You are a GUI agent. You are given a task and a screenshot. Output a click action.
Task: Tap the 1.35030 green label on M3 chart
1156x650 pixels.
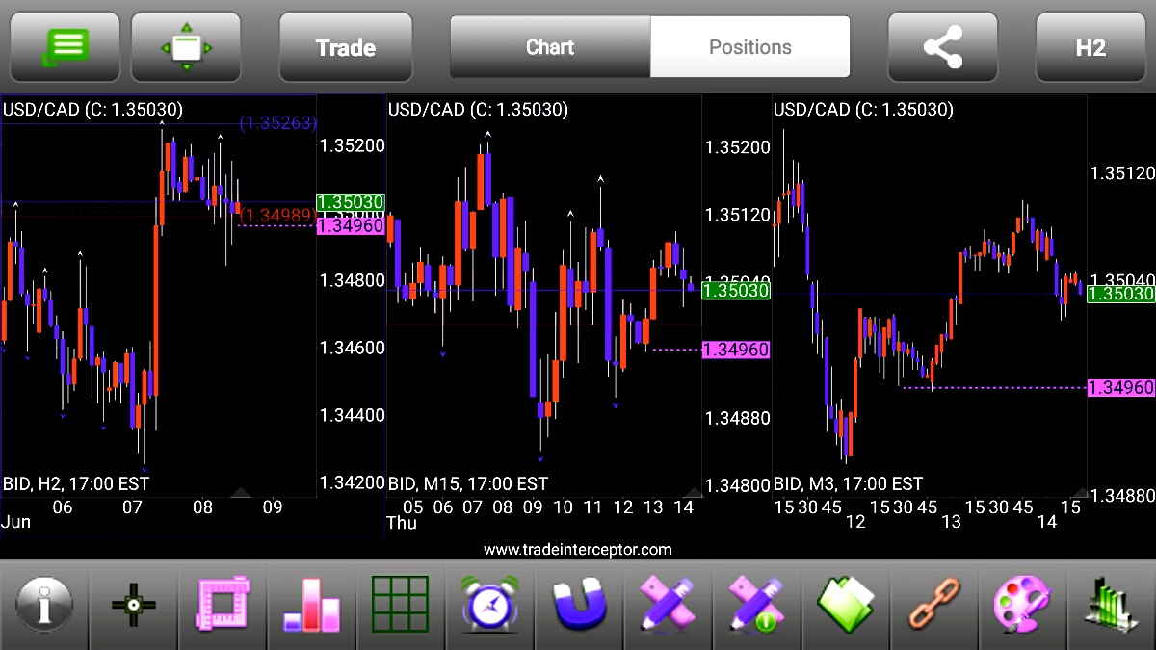pos(1121,294)
